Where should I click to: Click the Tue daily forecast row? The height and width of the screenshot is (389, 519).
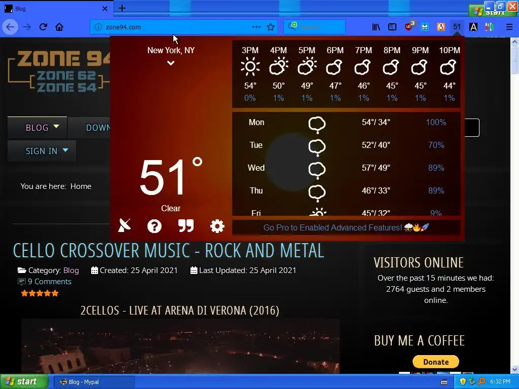point(346,145)
